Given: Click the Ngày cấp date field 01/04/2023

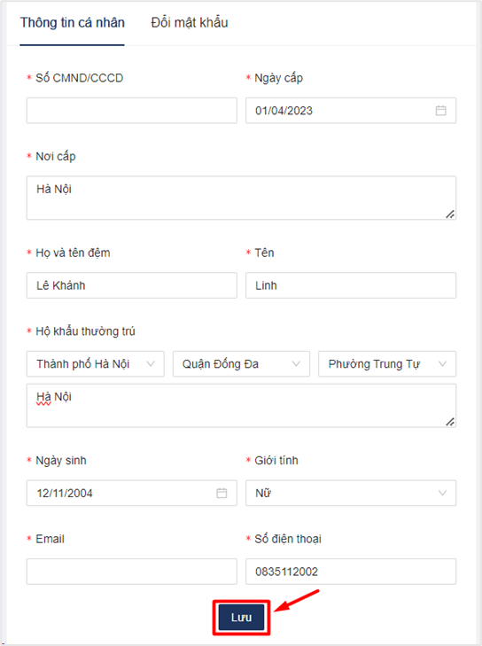Looking at the screenshot, I should [x=351, y=111].
